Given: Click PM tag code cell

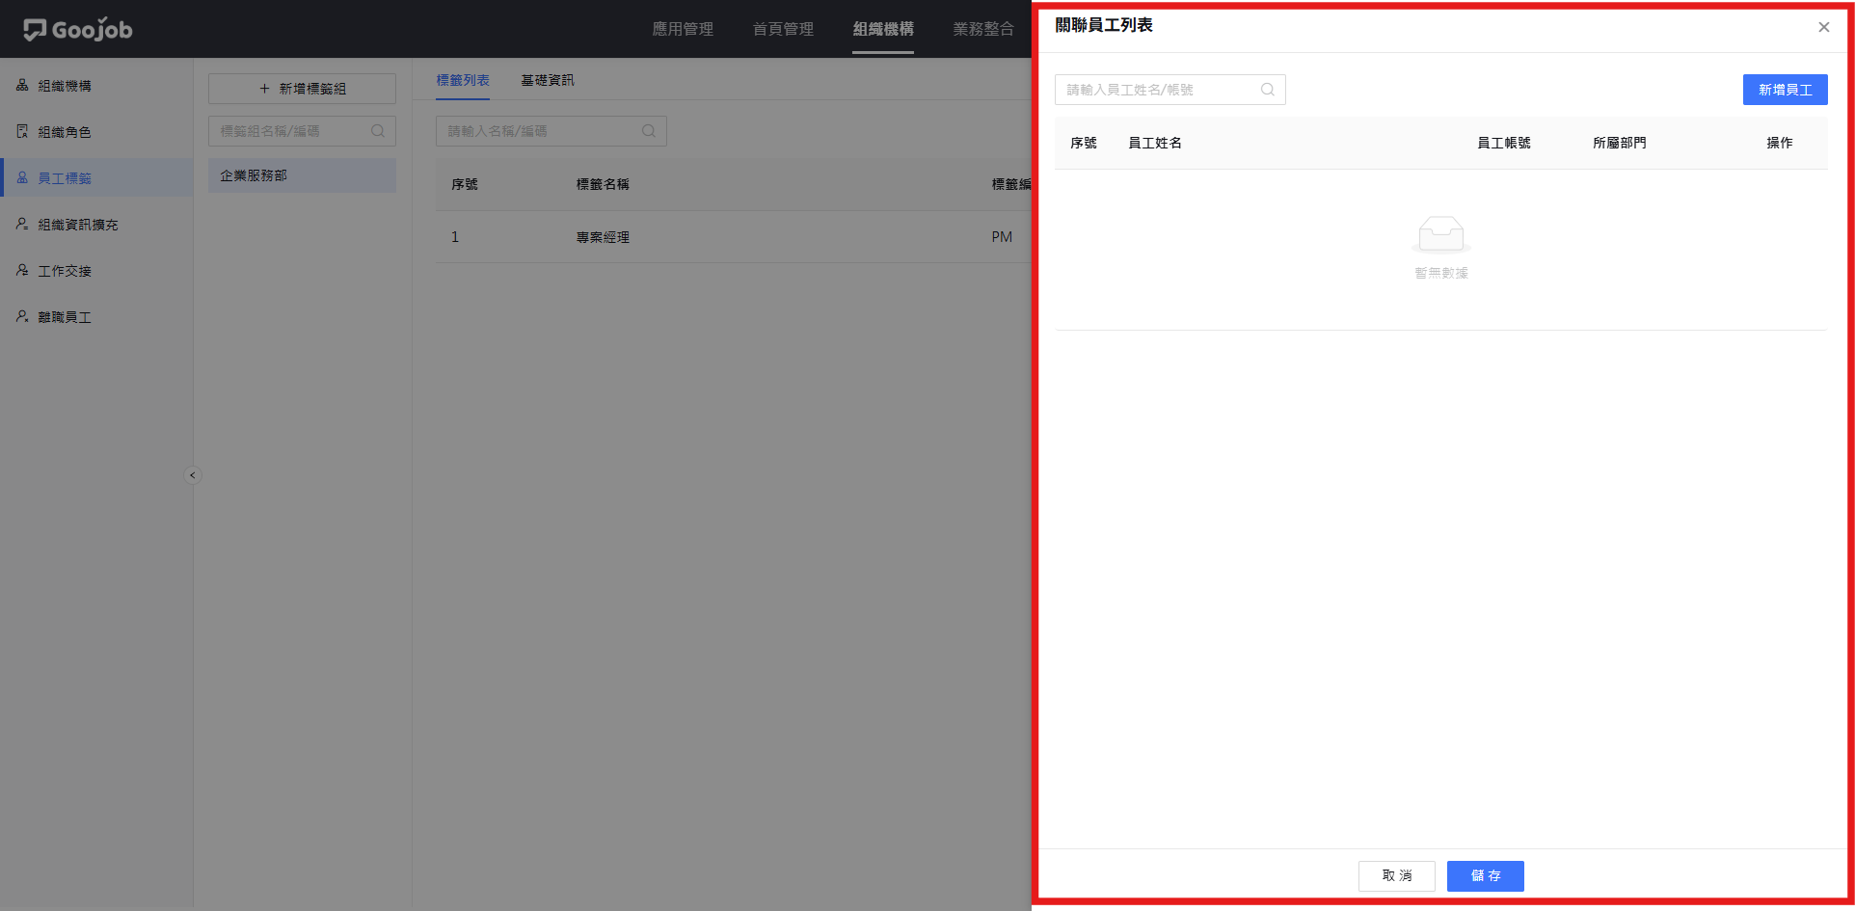Looking at the screenshot, I should (1002, 237).
